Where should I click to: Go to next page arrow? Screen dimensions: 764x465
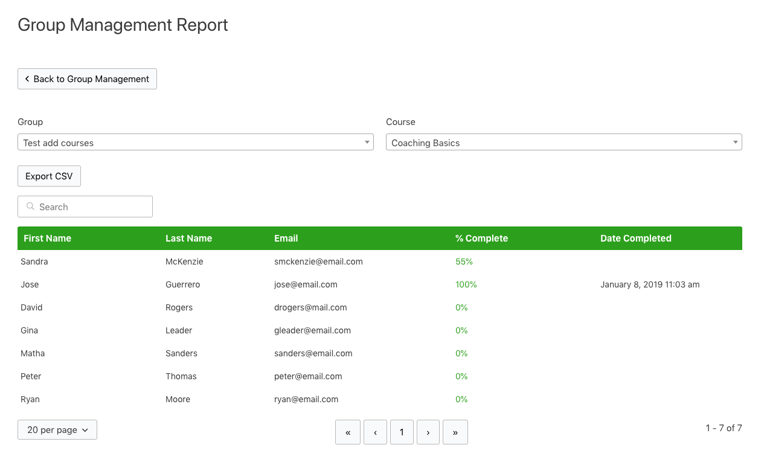[x=428, y=432]
